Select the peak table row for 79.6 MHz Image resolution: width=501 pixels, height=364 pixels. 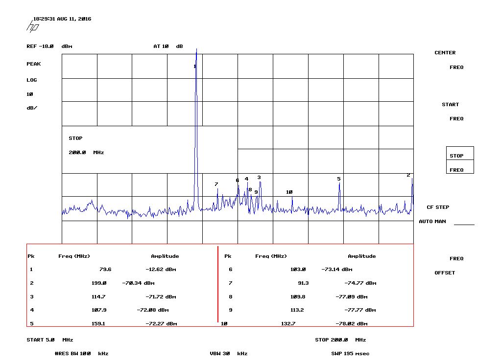pyautogui.click(x=103, y=270)
